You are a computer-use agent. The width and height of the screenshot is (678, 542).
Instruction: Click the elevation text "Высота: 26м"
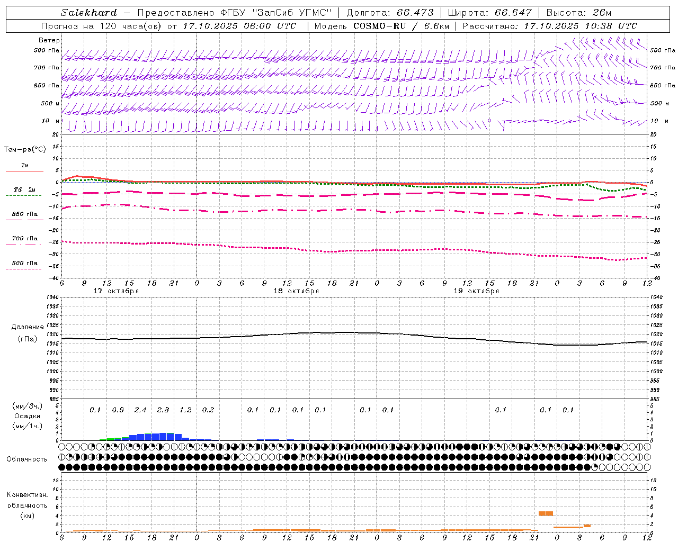click(x=579, y=13)
